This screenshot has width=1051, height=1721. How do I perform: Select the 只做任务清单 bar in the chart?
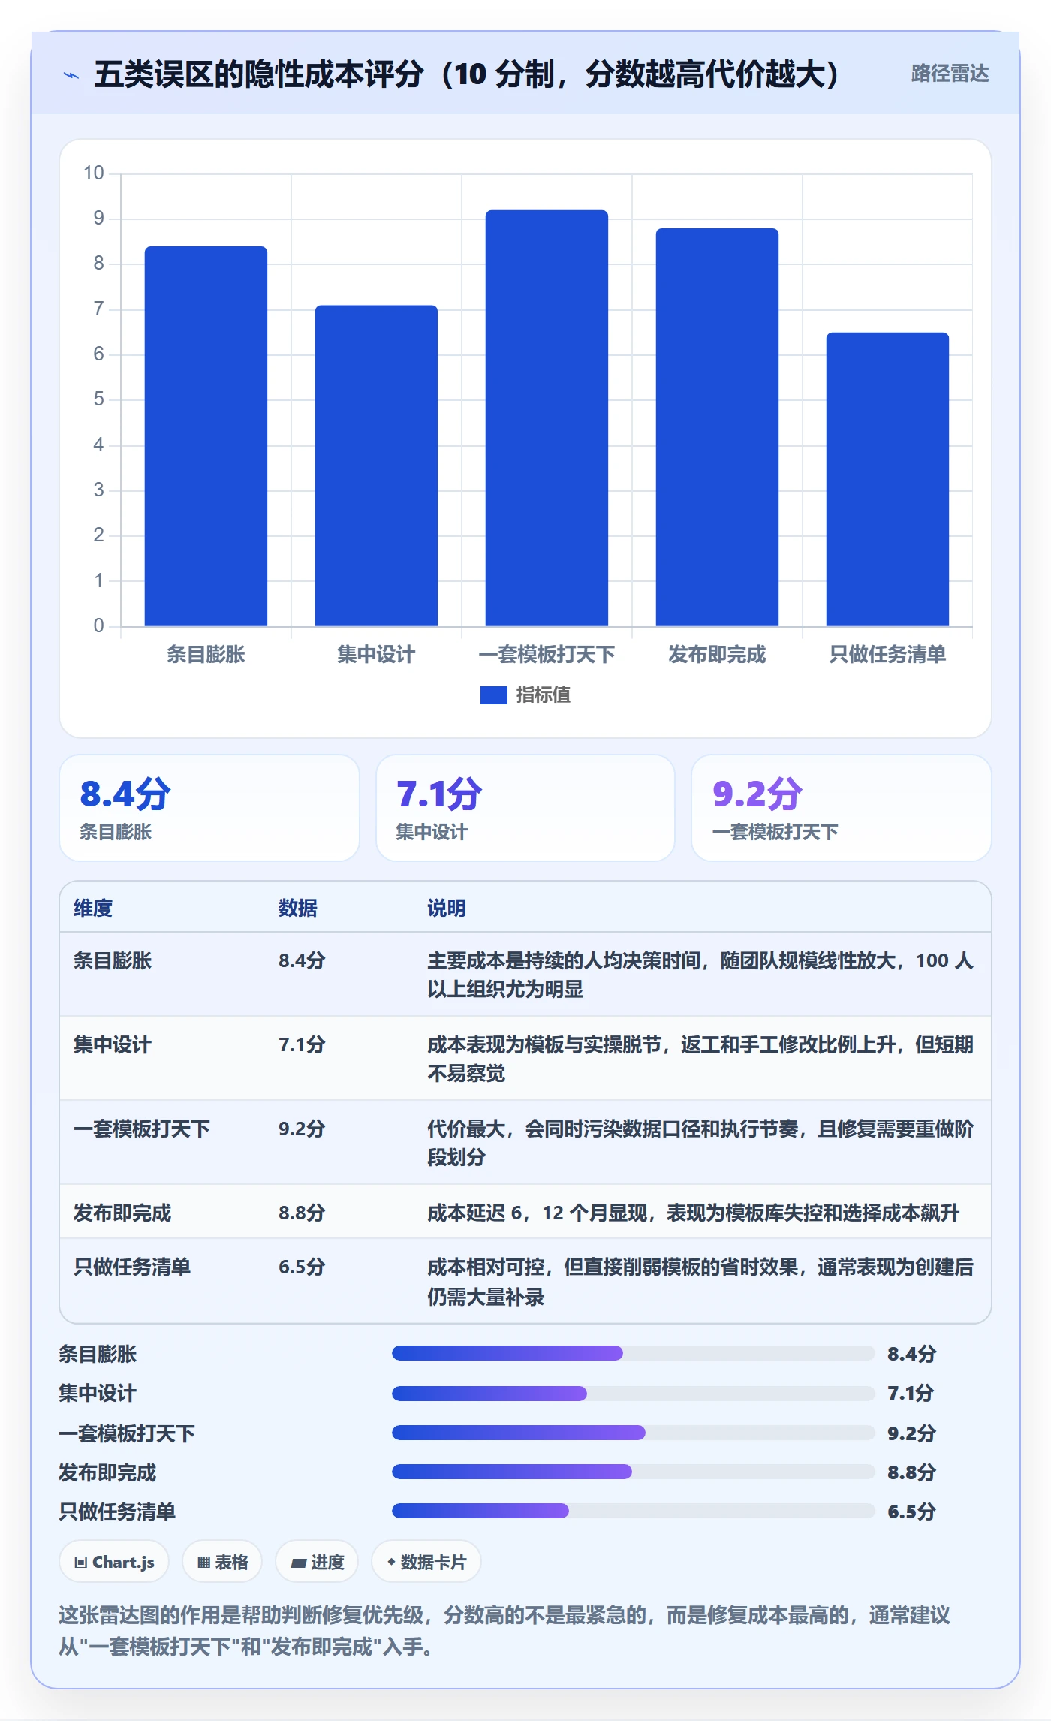pos(887,479)
